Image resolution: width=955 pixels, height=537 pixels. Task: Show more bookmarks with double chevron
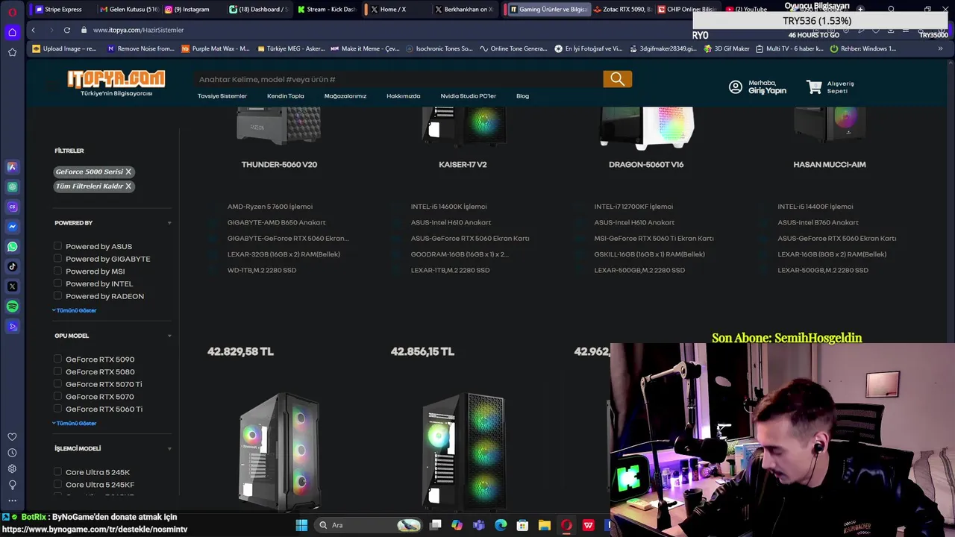[940, 48]
